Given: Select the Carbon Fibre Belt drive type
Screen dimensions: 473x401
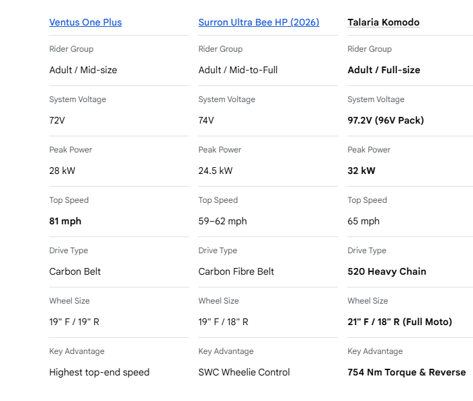Looking at the screenshot, I should 236,271.
